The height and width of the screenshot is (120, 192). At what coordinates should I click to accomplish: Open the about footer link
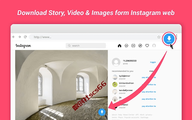click(x=114, y=115)
